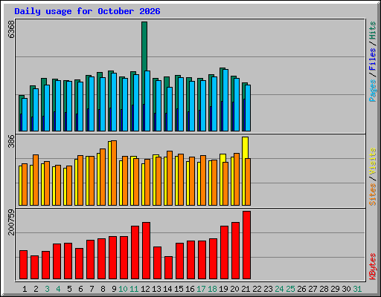Click the red KBytes bar for day 1
Image resolution: width=381 pixels, height=297 pixels.
pos(23,265)
